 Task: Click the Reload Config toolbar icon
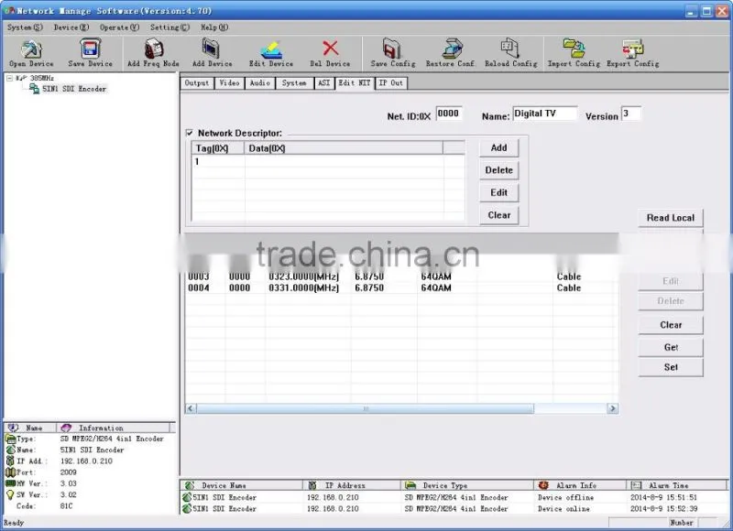click(x=509, y=48)
